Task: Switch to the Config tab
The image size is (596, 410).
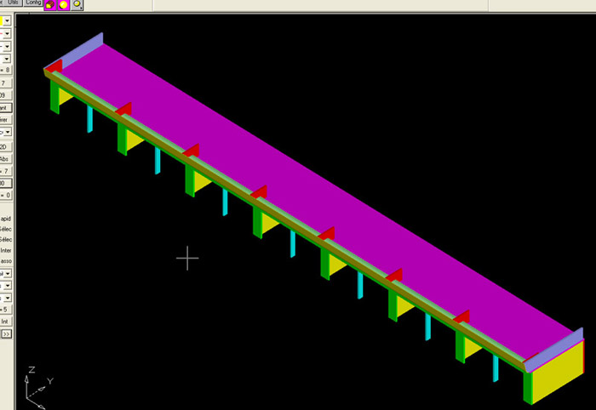Action: click(33, 3)
